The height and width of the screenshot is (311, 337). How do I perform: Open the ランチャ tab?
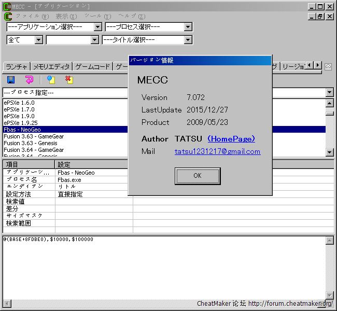coord(16,67)
